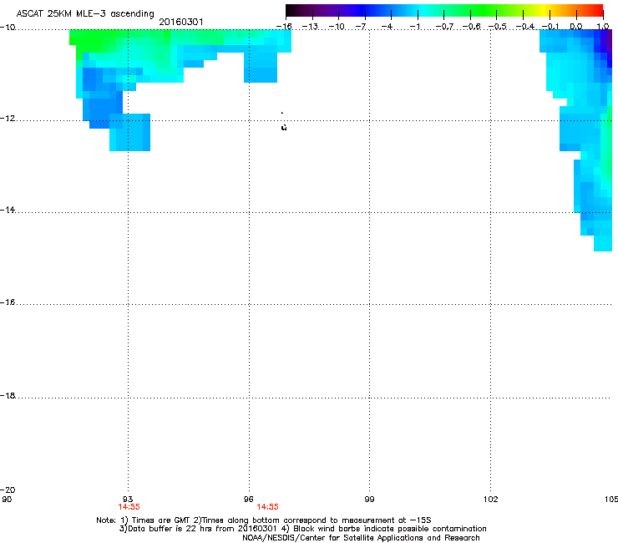Click the -16 label on the color bar
Screen dimensions: 618x543
pos(284,27)
